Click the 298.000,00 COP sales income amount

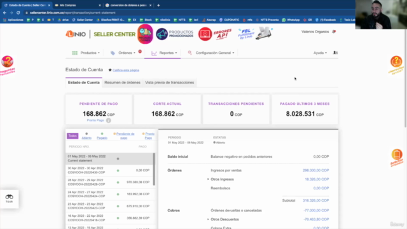[315, 170]
